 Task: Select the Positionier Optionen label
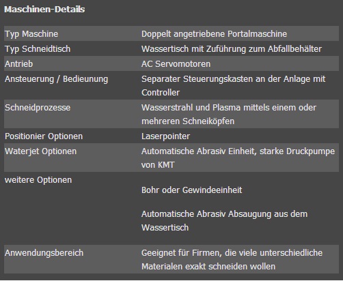[44, 136]
